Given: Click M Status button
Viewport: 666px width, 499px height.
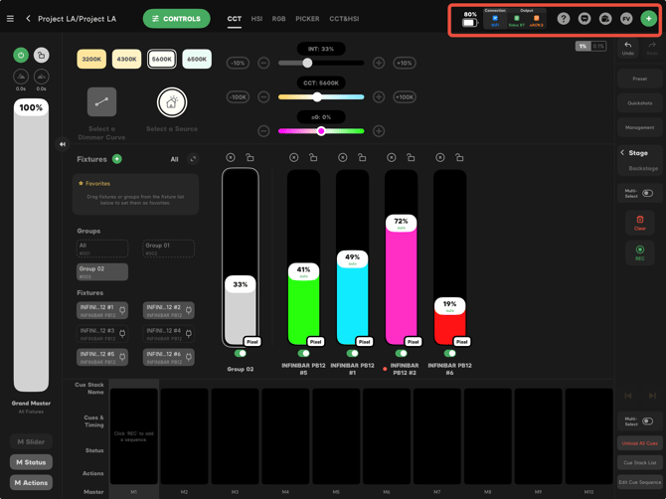Looking at the screenshot, I should click(x=31, y=462).
